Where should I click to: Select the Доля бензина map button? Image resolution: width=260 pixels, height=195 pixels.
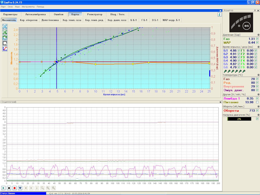[50, 20]
